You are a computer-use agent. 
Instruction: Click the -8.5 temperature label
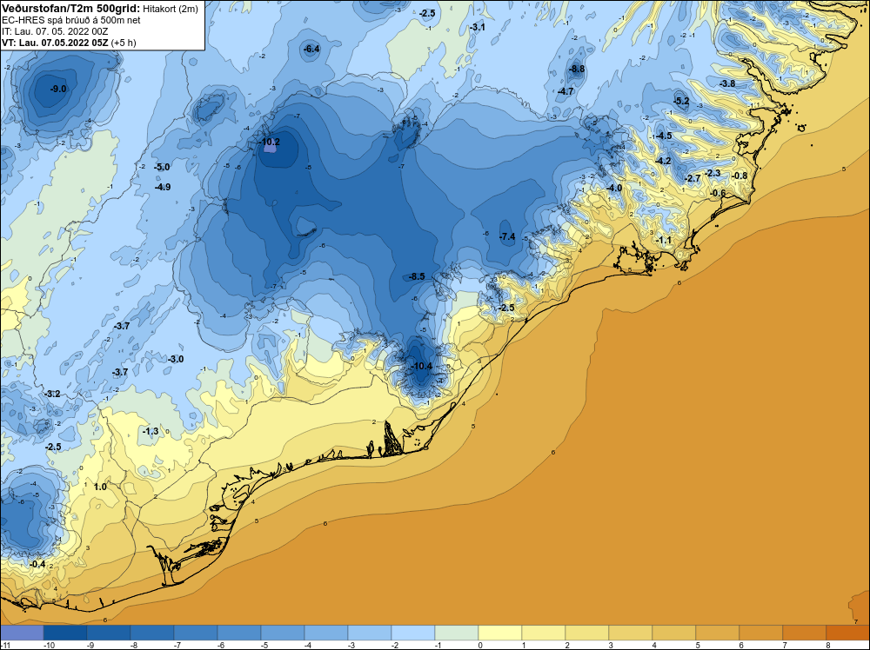(417, 276)
